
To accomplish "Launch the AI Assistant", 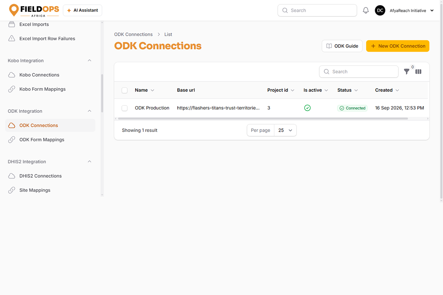I will point(82,10).
